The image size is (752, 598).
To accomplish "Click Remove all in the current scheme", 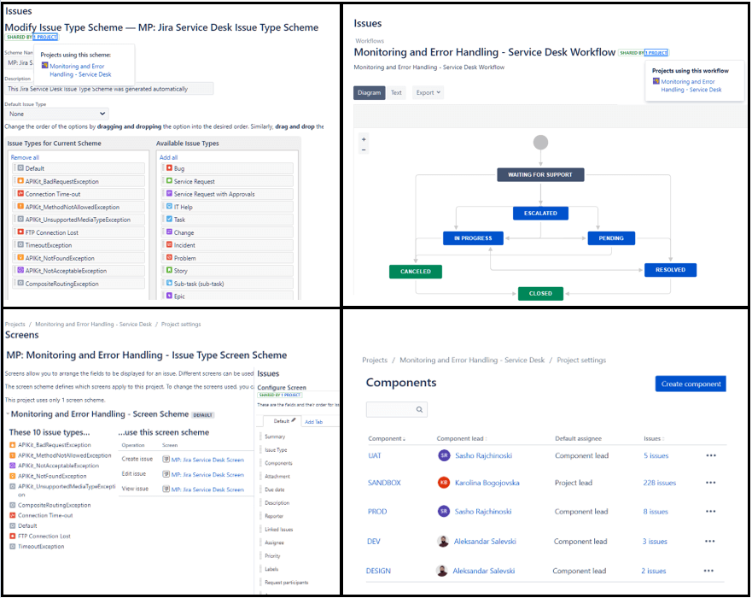I will pyautogui.click(x=25, y=157).
